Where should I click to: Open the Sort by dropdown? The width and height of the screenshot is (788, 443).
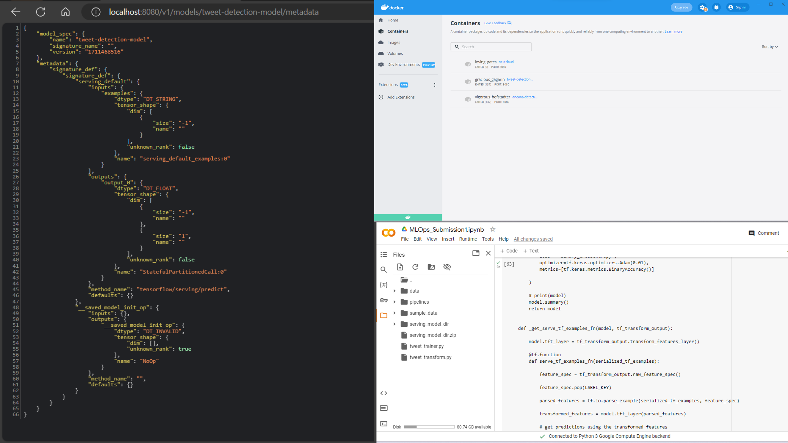[770, 47]
